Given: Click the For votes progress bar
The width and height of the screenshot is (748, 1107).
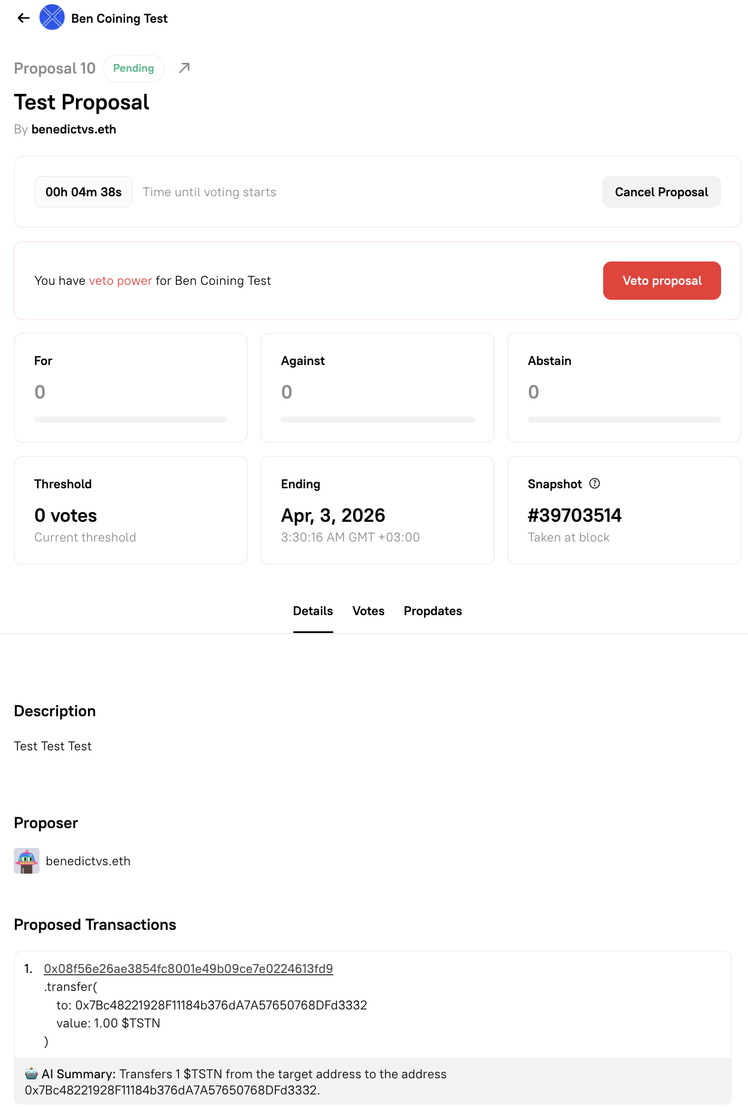Looking at the screenshot, I should tap(130, 419).
